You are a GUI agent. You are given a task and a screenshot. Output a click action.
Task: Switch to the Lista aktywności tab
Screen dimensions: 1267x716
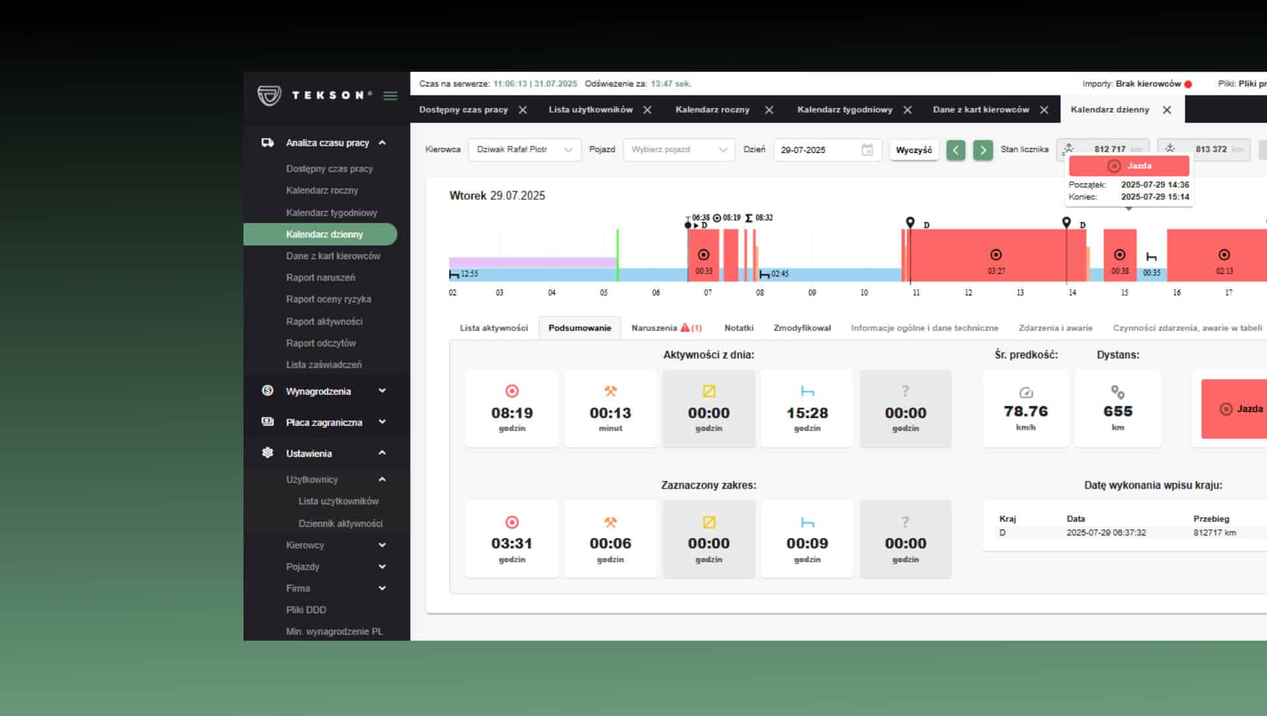(494, 328)
